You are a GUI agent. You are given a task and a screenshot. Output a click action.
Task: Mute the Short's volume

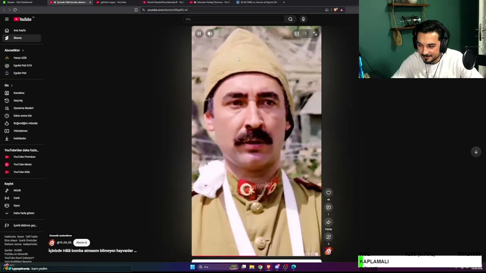click(210, 34)
